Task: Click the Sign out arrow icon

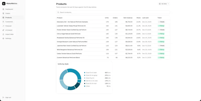Action: pos(3,97)
